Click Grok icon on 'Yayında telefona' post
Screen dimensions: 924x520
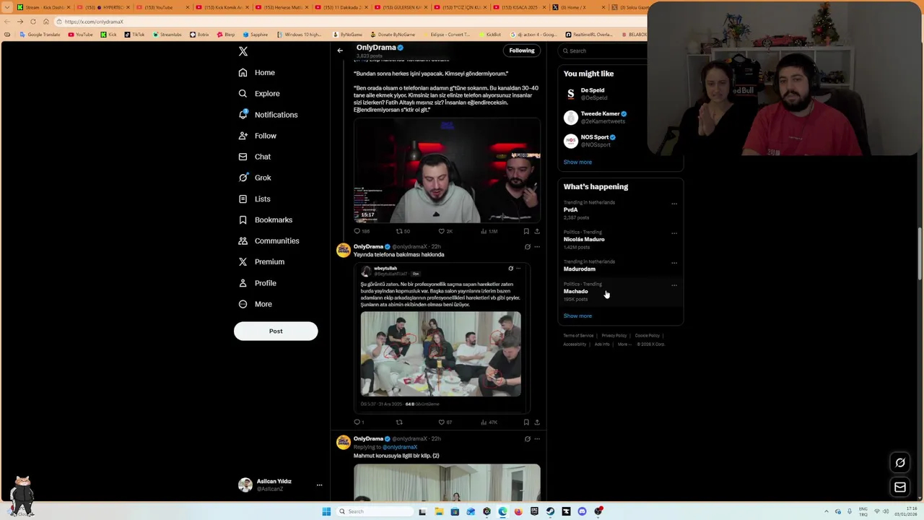(x=527, y=247)
